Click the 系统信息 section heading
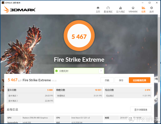 click(12, 110)
